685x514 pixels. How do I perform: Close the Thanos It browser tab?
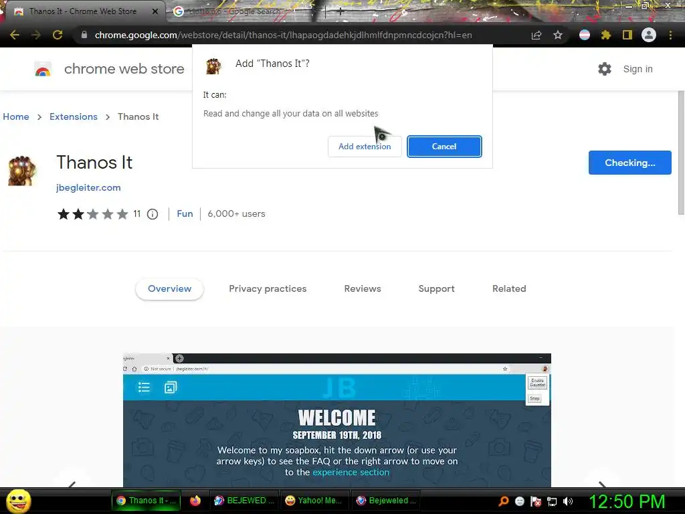click(x=155, y=11)
